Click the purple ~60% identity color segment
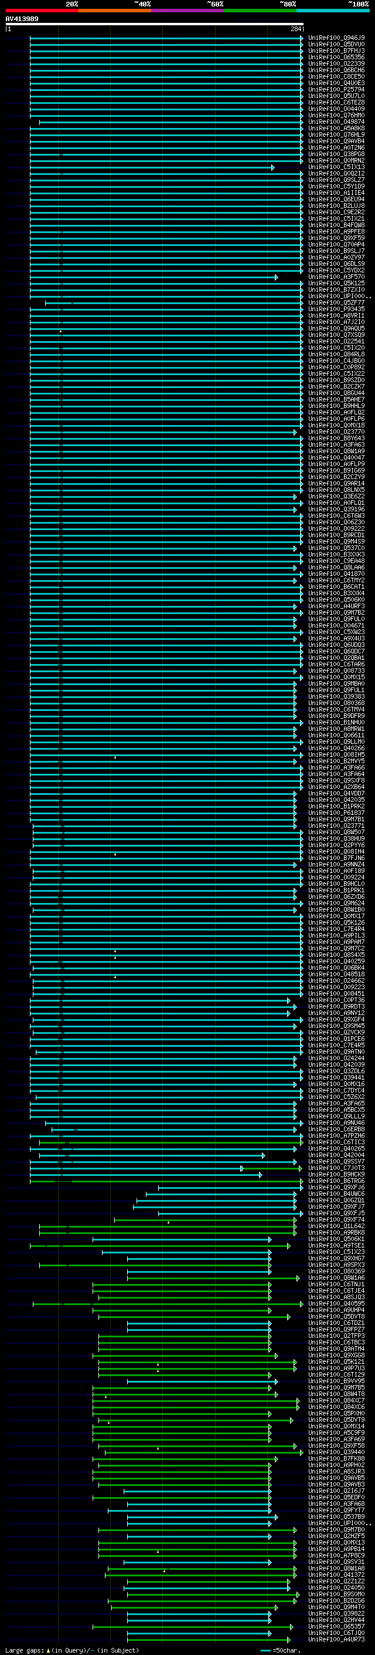375x1655 pixels. (188, 11)
